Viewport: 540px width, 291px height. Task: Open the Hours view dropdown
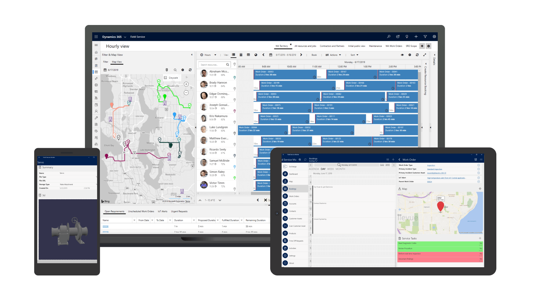point(208,55)
